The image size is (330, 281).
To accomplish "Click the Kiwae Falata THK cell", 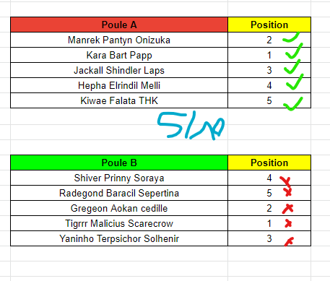I will pyautogui.click(x=119, y=100).
